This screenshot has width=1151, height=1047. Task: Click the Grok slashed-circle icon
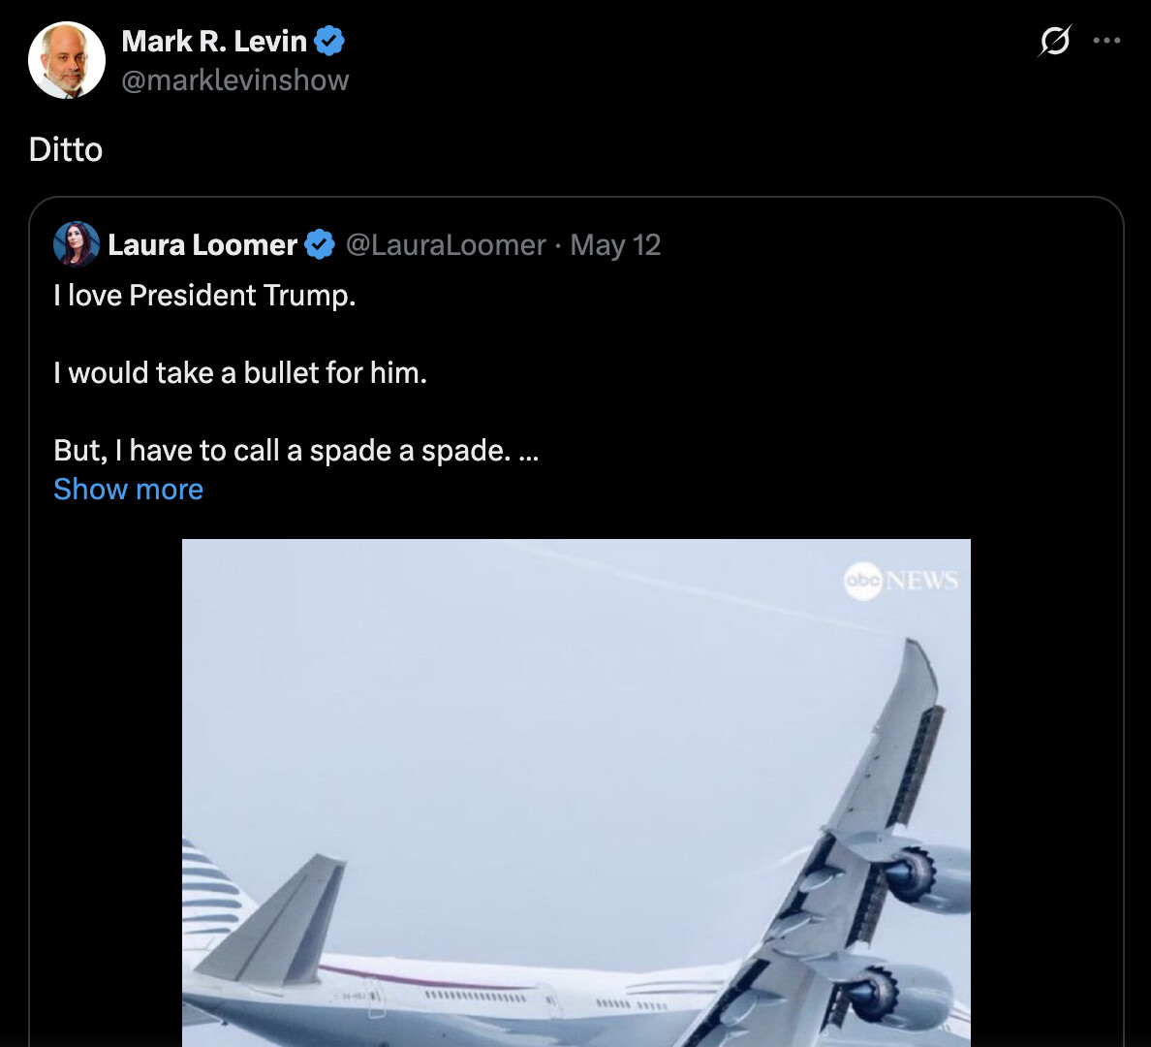(x=1054, y=41)
